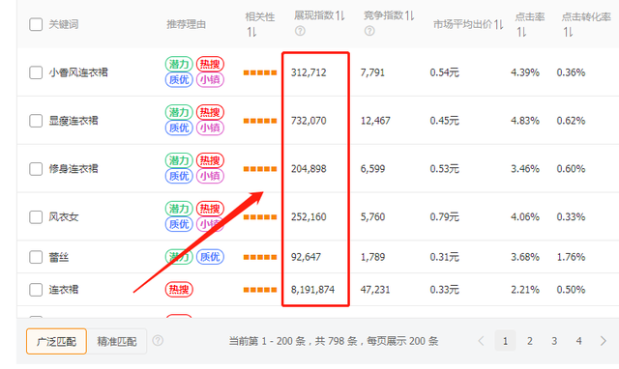Image resolution: width=619 pixels, height=369 pixels.
Task: Check the 修身连衣裙 keyword row
Action: (x=36, y=169)
